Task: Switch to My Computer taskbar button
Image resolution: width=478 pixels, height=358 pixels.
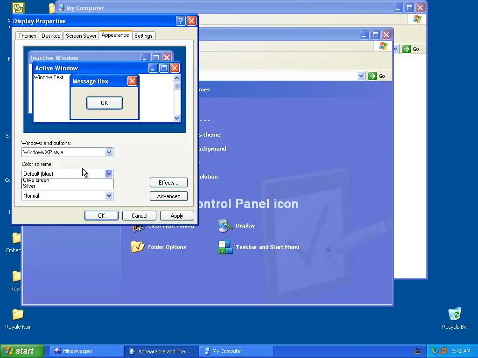Action: click(236, 351)
